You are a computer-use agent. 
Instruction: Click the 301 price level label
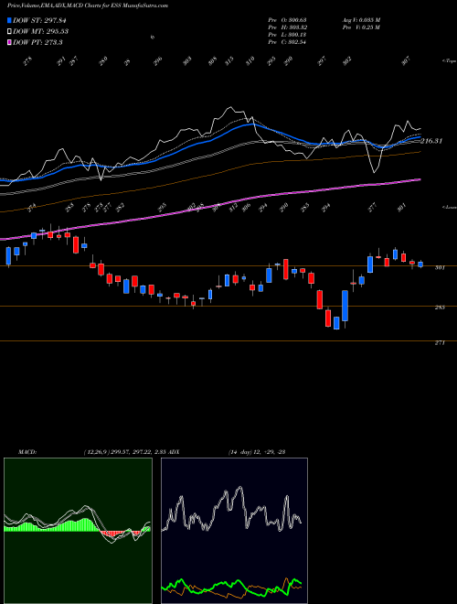click(440, 267)
